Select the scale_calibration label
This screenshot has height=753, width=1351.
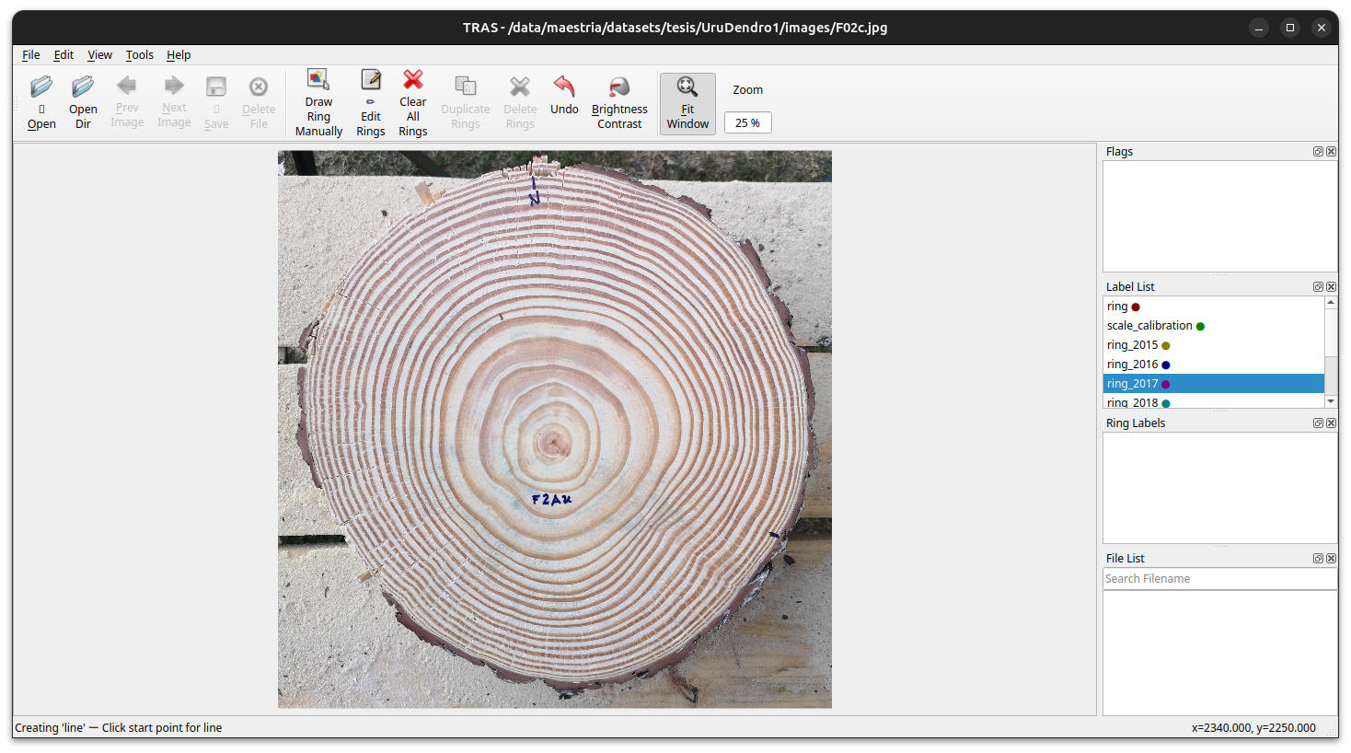1149,325
